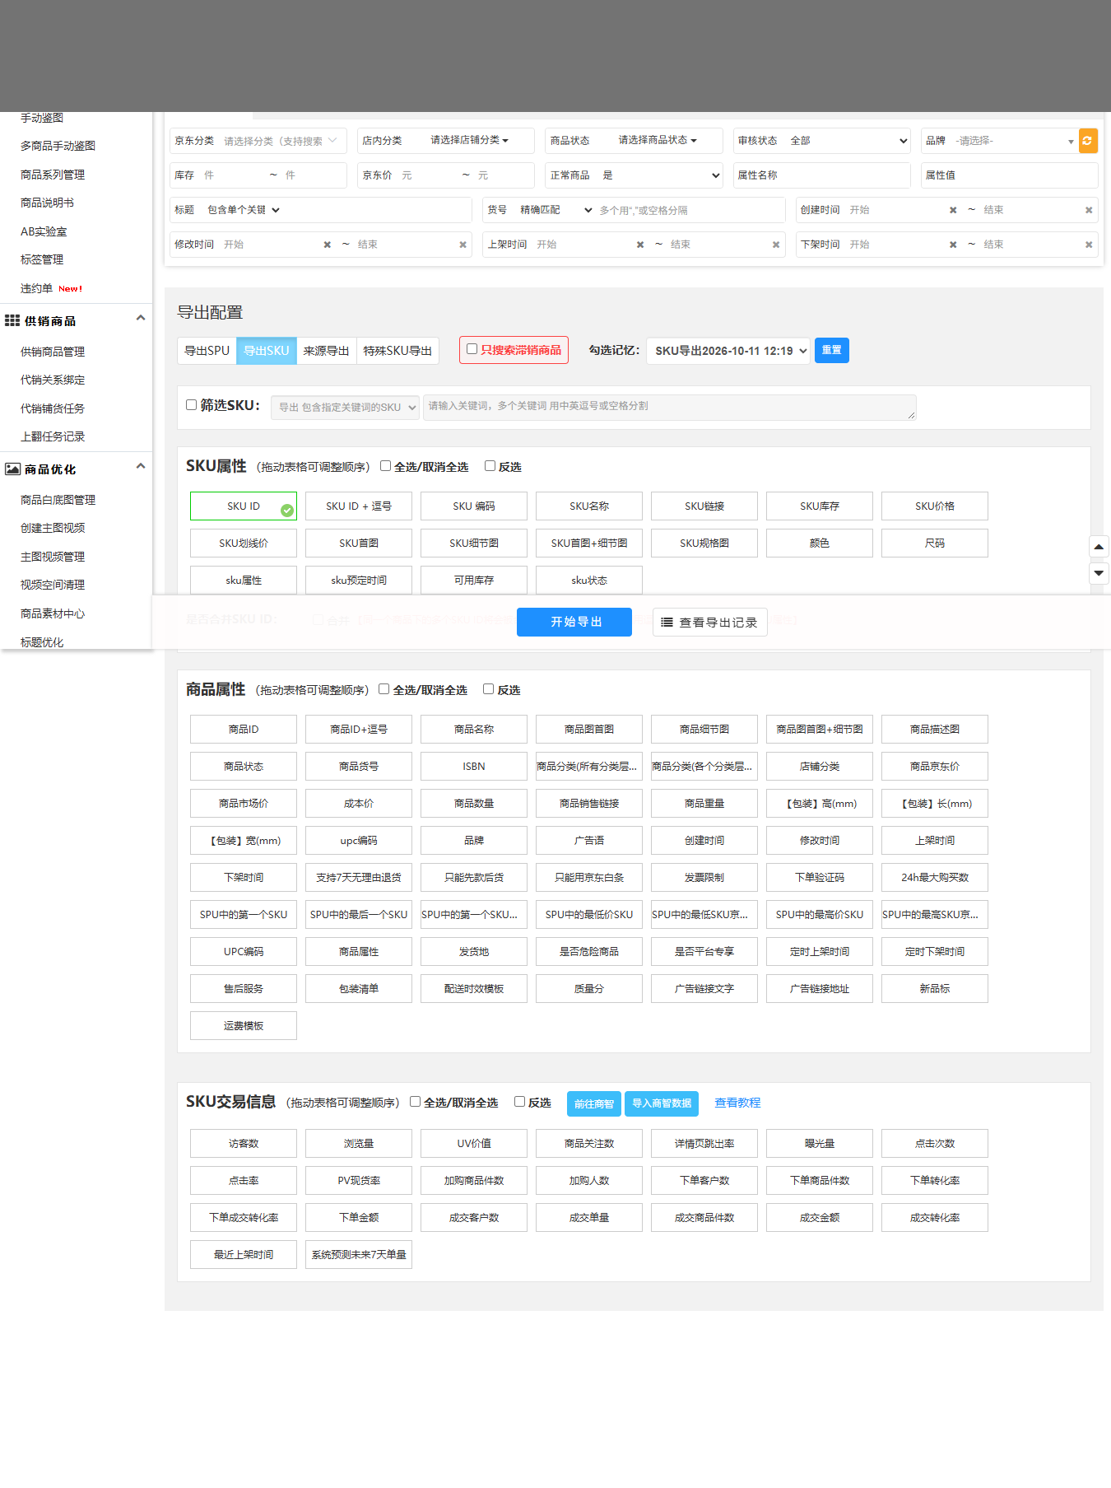Image resolution: width=1111 pixels, height=1488 pixels.
Task: Clear the 下架时间 end date x icon
Action: 1089,245
